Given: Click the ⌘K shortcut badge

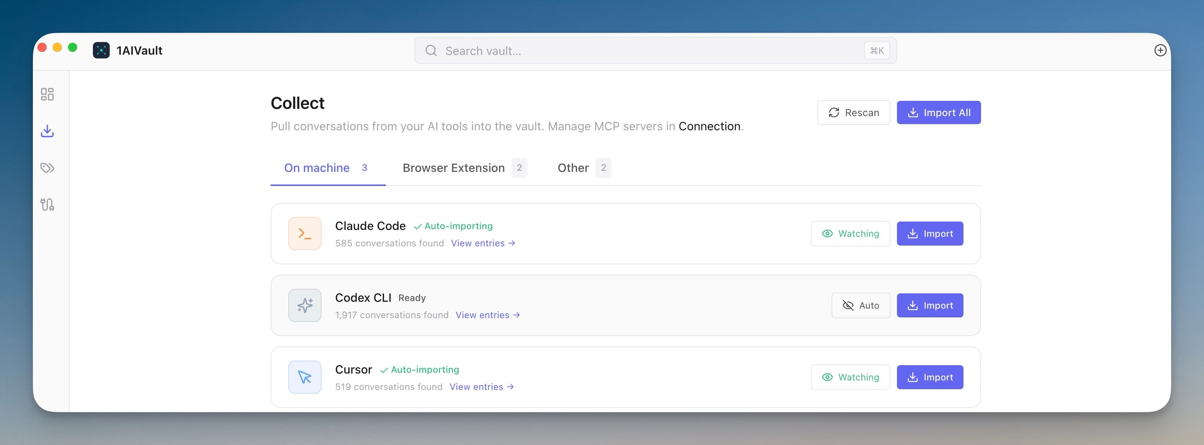Looking at the screenshot, I should pos(877,50).
